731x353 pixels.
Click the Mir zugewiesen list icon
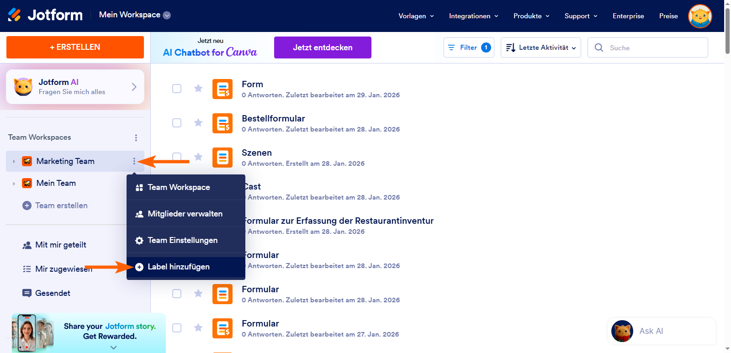pos(27,269)
